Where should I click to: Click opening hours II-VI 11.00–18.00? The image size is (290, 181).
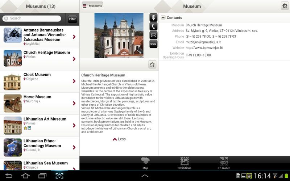click(198, 55)
